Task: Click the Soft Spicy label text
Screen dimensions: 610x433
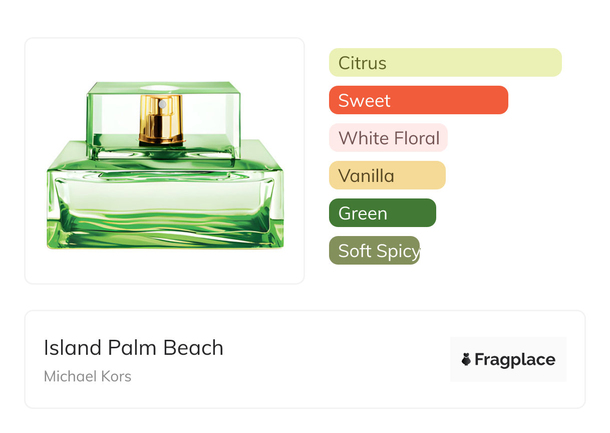Action: (379, 251)
